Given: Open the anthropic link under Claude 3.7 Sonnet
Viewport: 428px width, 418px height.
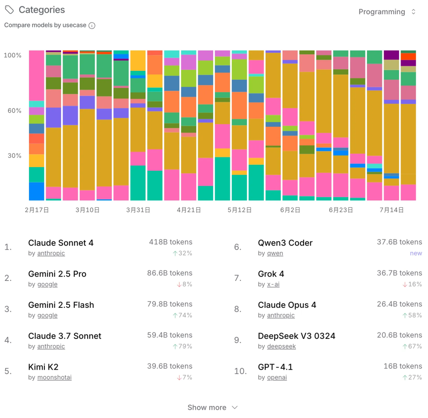Looking at the screenshot, I should (x=51, y=346).
